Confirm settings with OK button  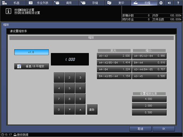point(164,129)
